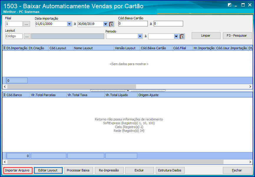
Task: Click lower grid scrollbar left arrow
Action: pos(5,162)
